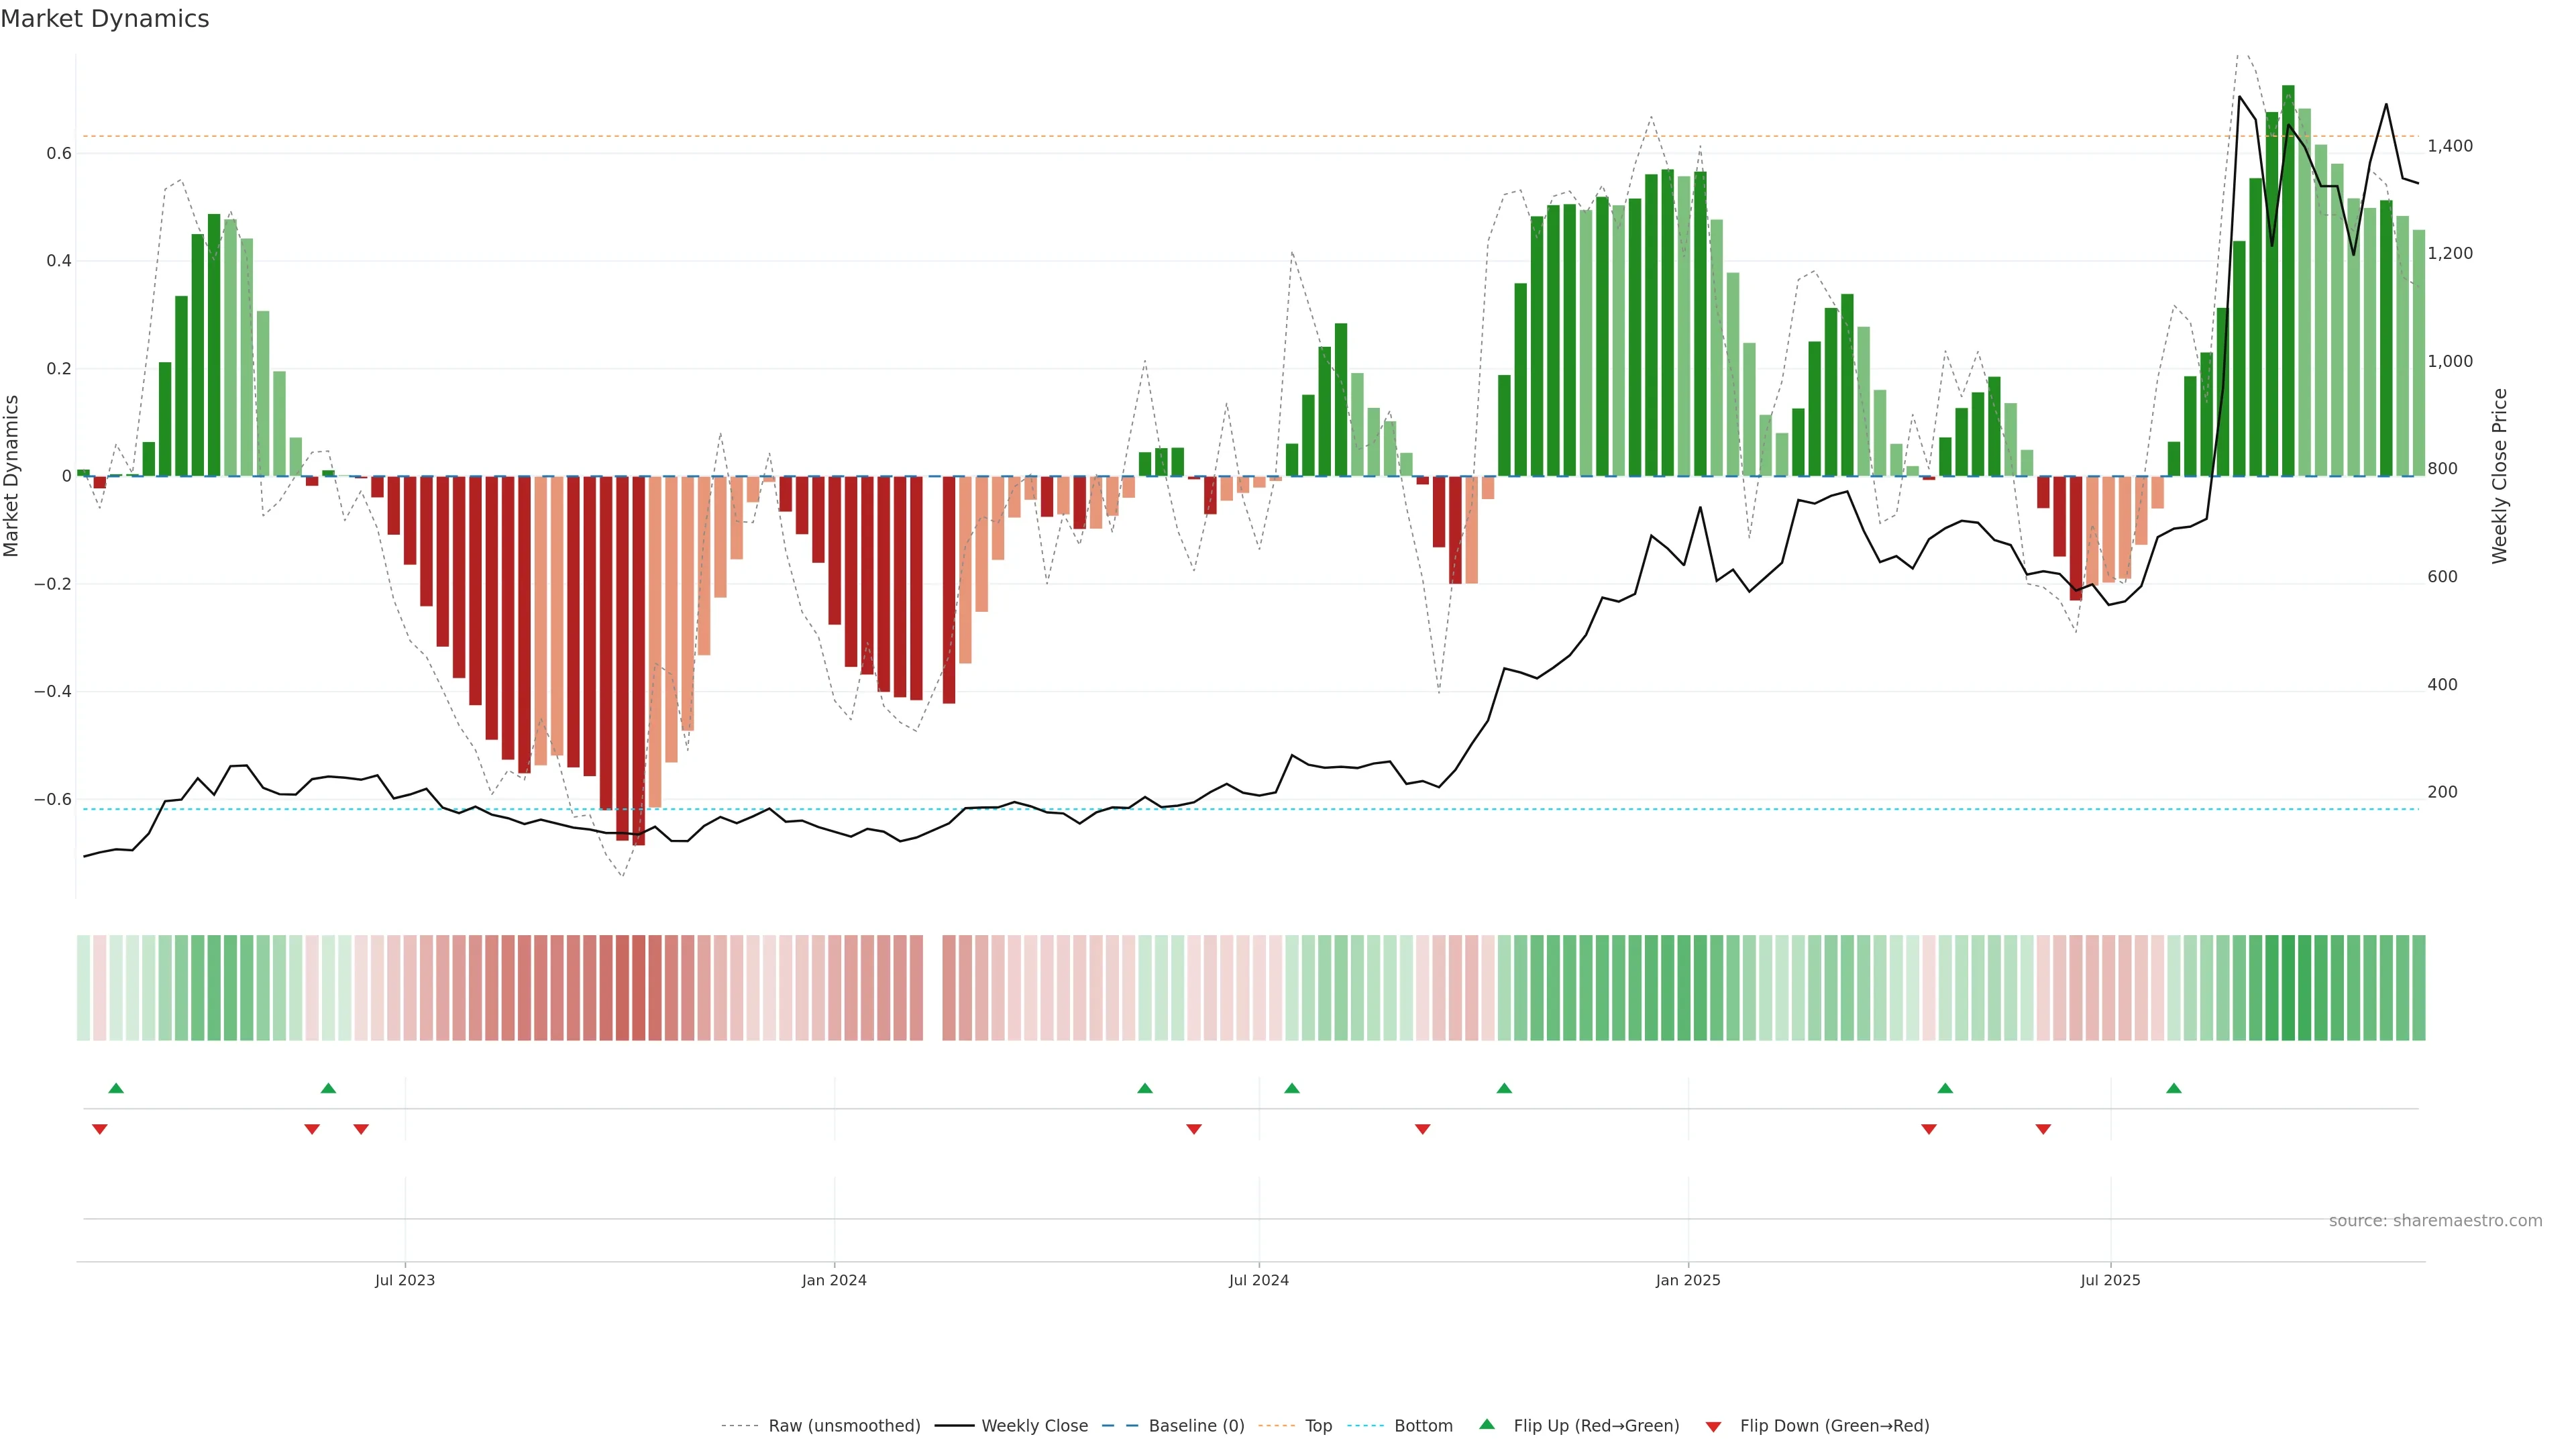Screen dimensions: 2576x1449
Task: Click the Jan 2025 x-axis label
Action: point(1688,1280)
